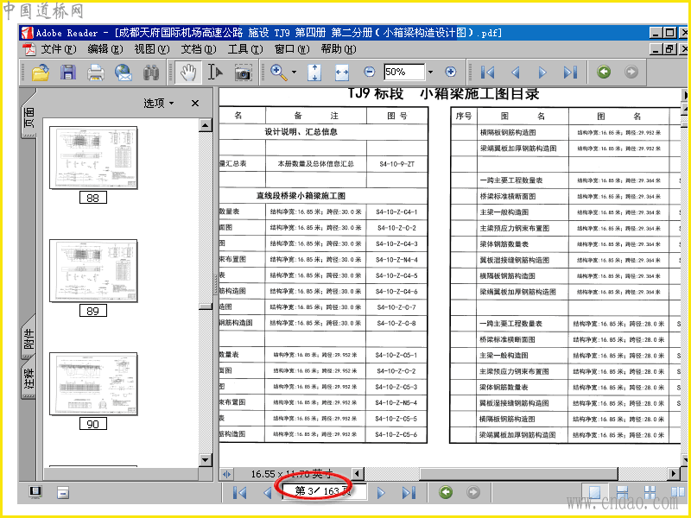Viewport: 691px width, 518px height.
Task: Click the cell S4-10-Z-C4-1
Action: 396,212
